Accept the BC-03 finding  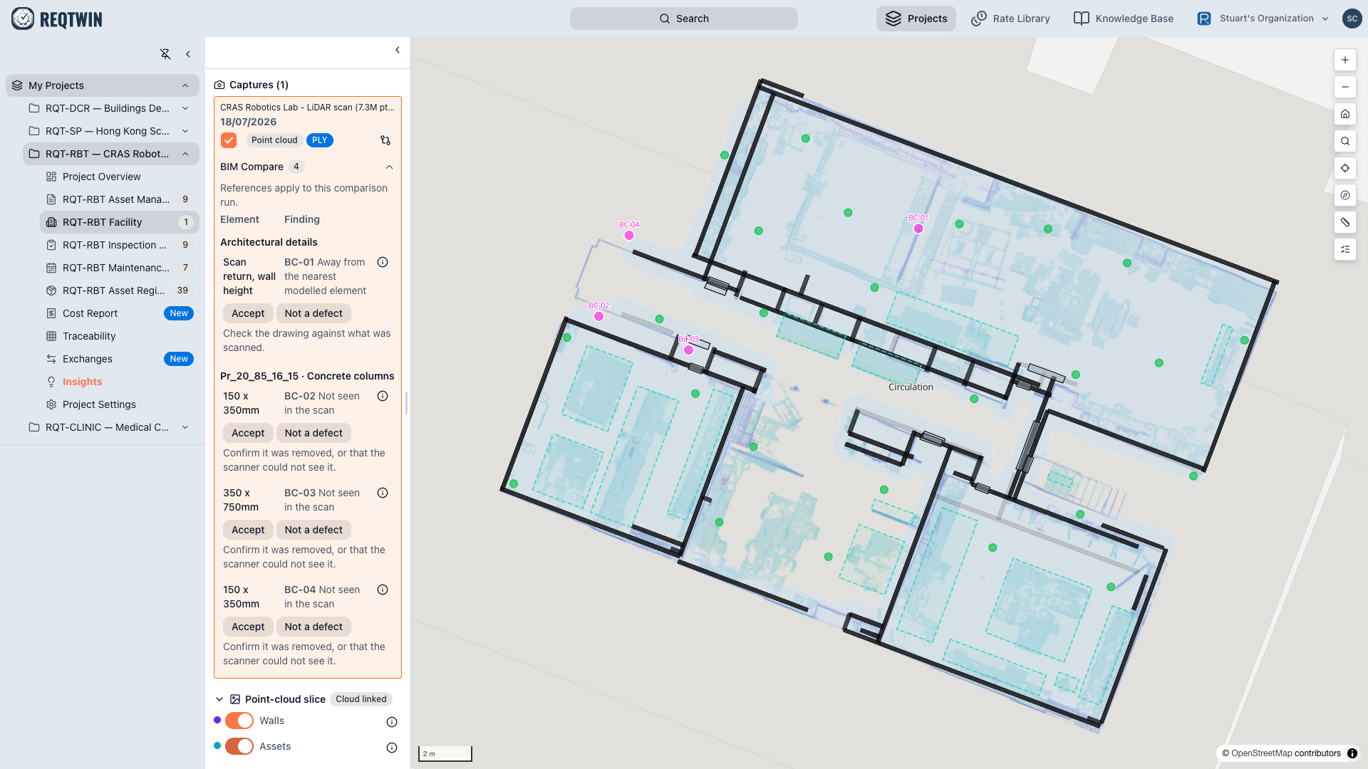[248, 530]
